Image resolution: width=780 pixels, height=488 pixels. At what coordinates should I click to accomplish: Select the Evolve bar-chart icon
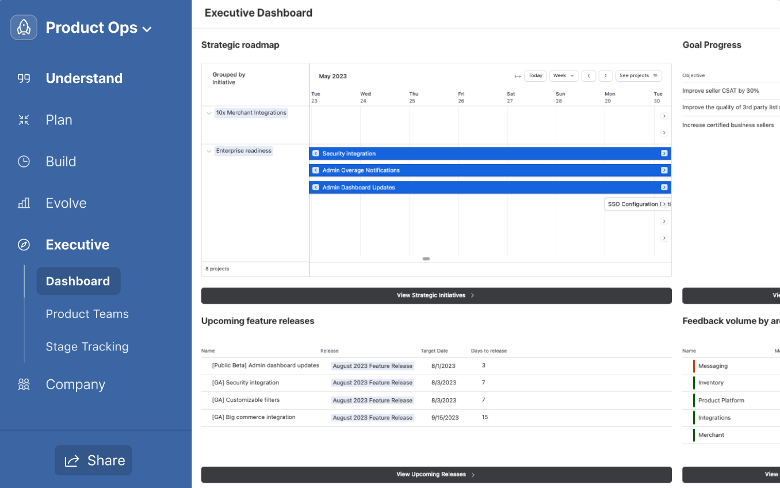click(24, 203)
